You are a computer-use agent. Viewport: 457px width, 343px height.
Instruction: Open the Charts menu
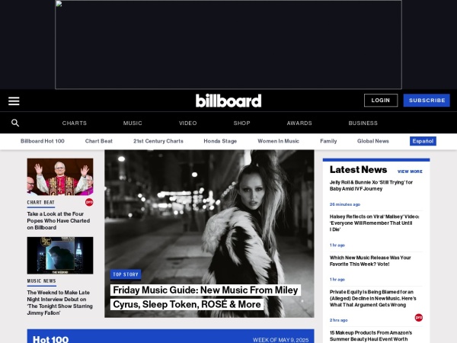pos(75,123)
